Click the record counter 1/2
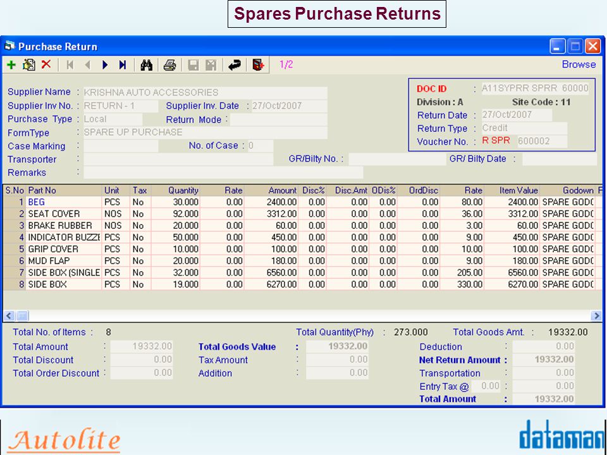Viewport: 607px width, 455px height. (x=286, y=64)
